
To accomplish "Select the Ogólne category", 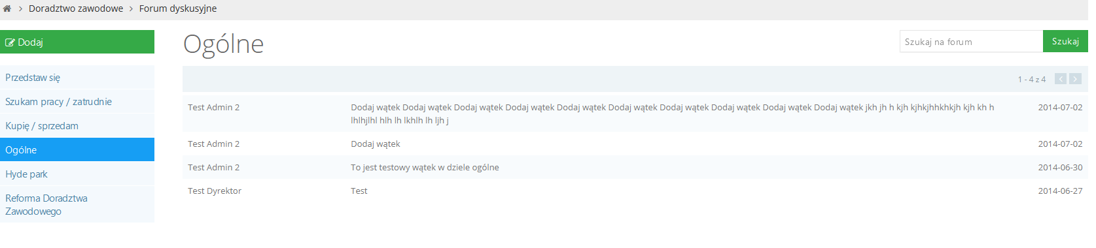I will pos(77,149).
